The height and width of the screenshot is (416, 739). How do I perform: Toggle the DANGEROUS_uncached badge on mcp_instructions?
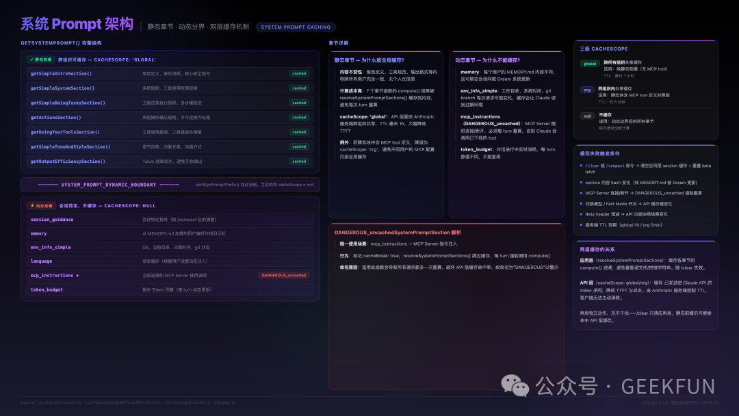pyautogui.click(x=283, y=275)
